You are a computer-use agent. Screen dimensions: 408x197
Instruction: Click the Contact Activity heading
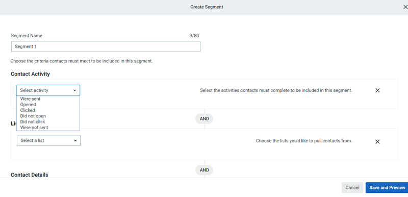coord(30,74)
